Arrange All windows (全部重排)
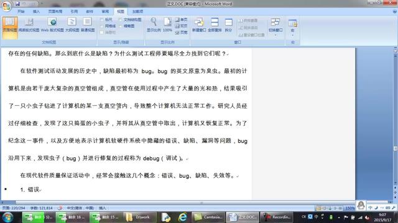This screenshot has height=223, width=398. pos(215,25)
